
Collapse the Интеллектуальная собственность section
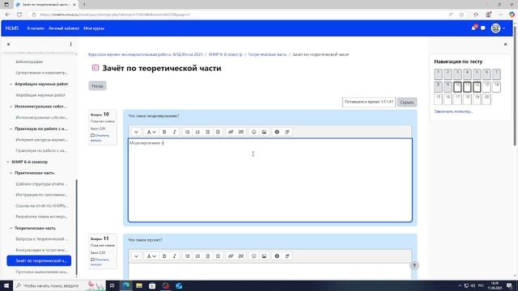coord(11,107)
